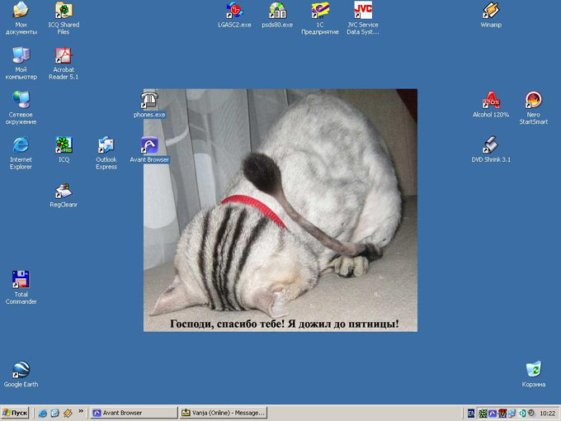Click the RegCleanr desktop shortcut
This screenshot has width=561, height=421.
point(64,191)
